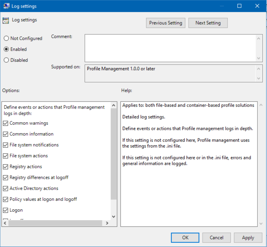The width and height of the screenshot is (267, 247).
Task: Click the Options right scroll arrow
Action: 107,223
